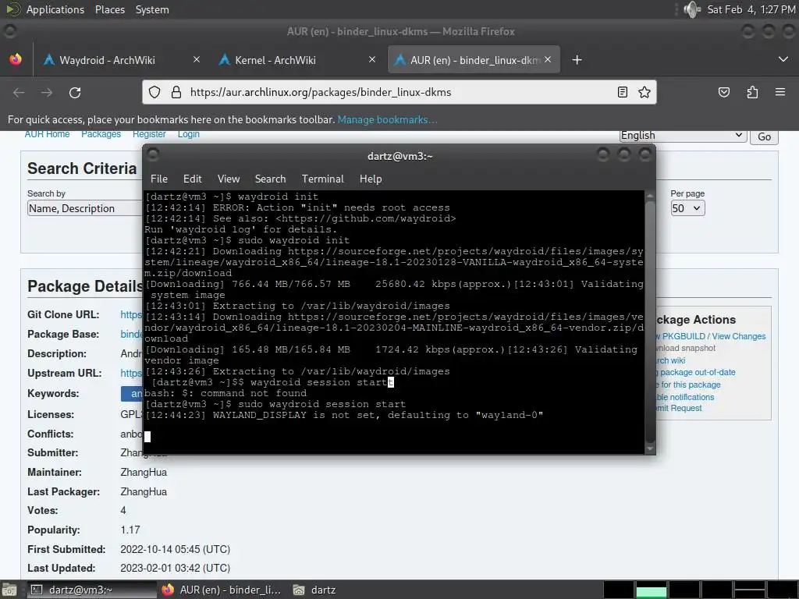The width and height of the screenshot is (799, 599).
Task: Click the Manage bookmarks link
Action: pos(387,119)
